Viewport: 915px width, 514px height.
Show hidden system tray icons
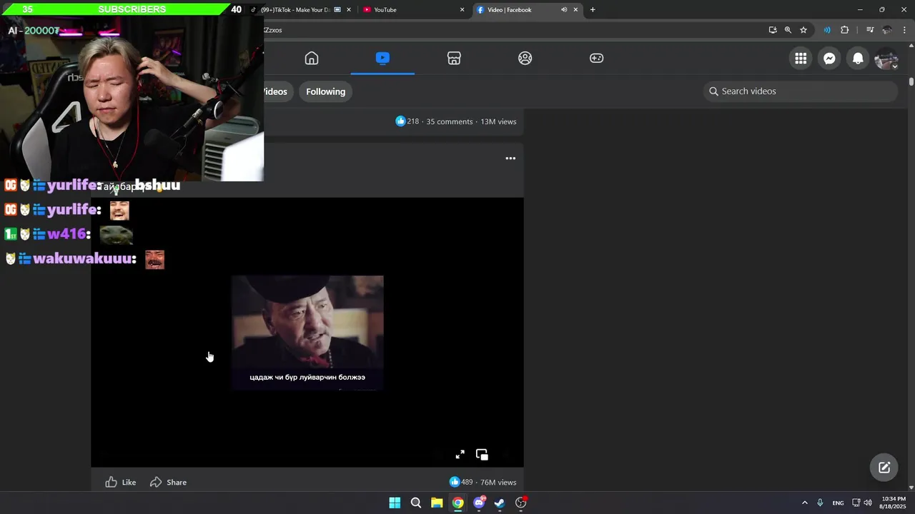pyautogui.click(x=805, y=503)
